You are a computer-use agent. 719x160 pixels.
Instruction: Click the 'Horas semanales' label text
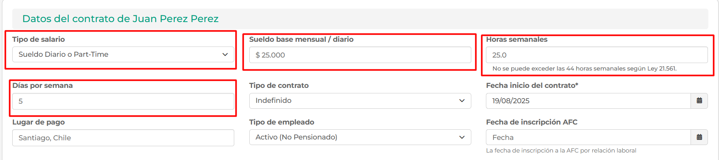(x=517, y=39)
